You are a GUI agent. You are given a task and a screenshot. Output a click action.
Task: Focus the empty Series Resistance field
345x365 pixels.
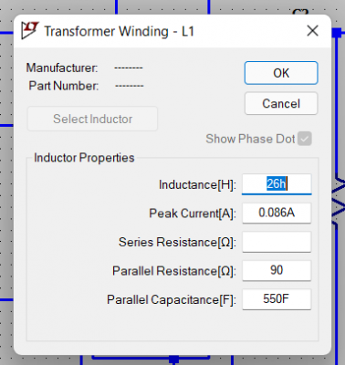click(x=277, y=242)
